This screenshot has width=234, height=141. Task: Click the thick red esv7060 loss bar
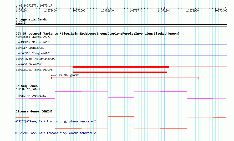pyautogui.click(x=121, y=67)
